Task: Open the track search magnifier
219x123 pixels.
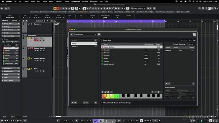Action: [51, 21]
